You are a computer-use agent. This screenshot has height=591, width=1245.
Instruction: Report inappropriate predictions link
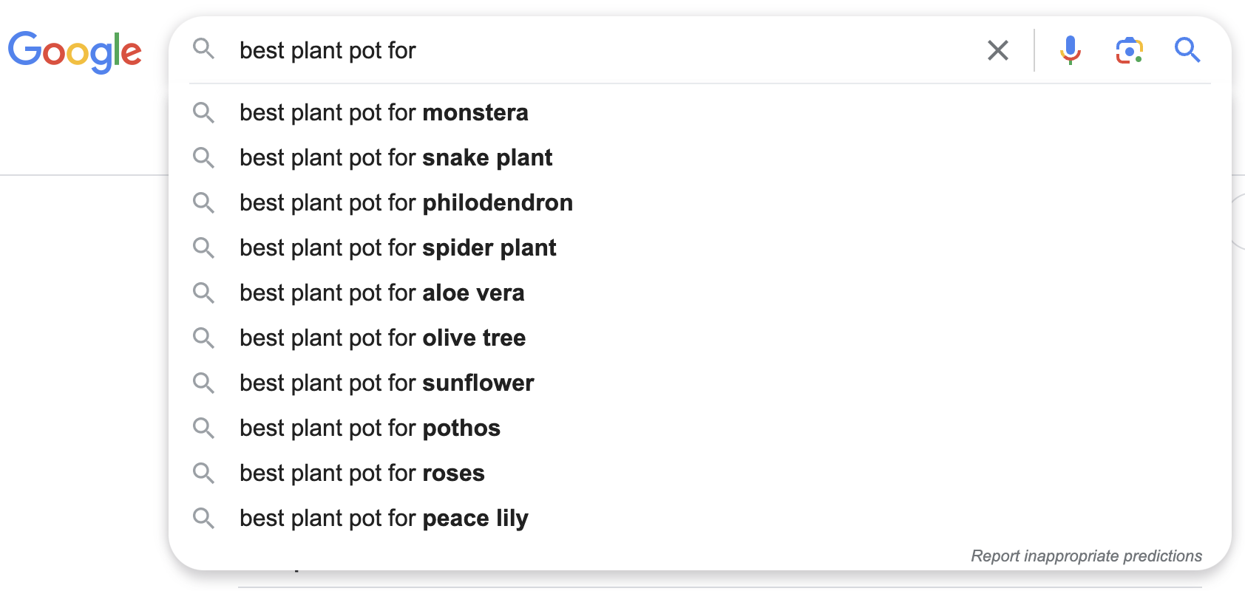(x=1086, y=556)
